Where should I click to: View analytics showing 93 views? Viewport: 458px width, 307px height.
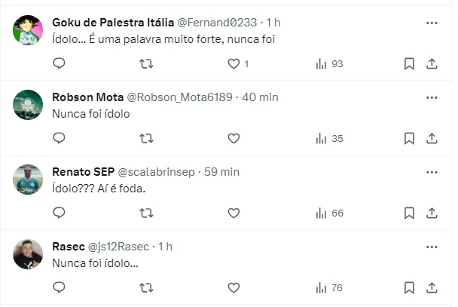[329, 64]
